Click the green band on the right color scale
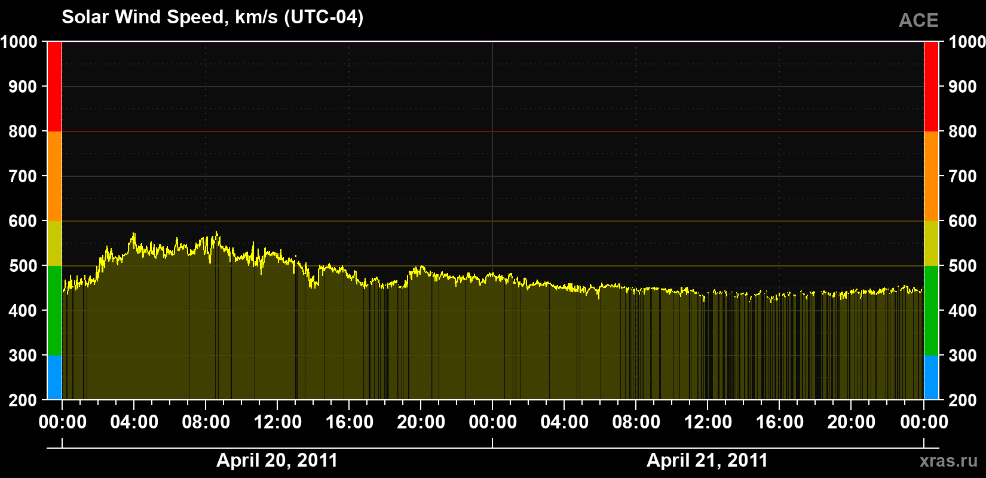 click(x=932, y=311)
